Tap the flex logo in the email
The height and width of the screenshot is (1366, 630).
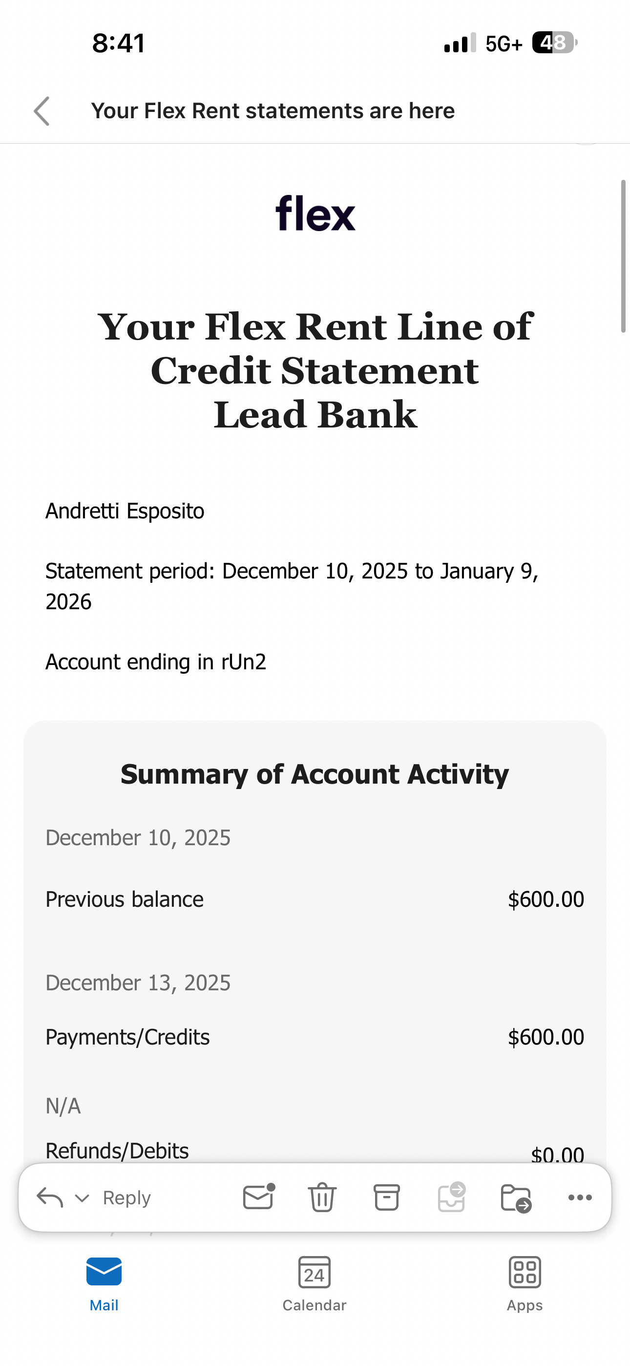(315, 213)
